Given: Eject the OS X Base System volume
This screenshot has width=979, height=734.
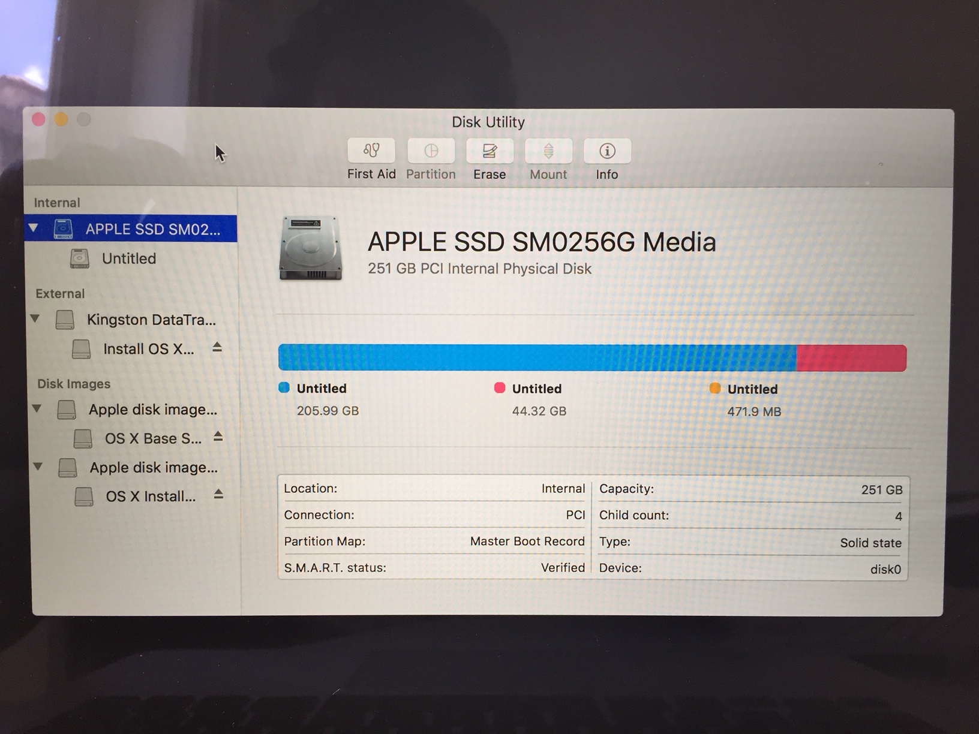Looking at the screenshot, I should coord(218,437).
